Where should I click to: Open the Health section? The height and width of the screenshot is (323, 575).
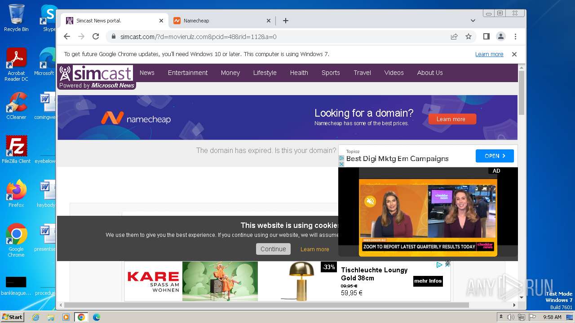pos(299,73)
